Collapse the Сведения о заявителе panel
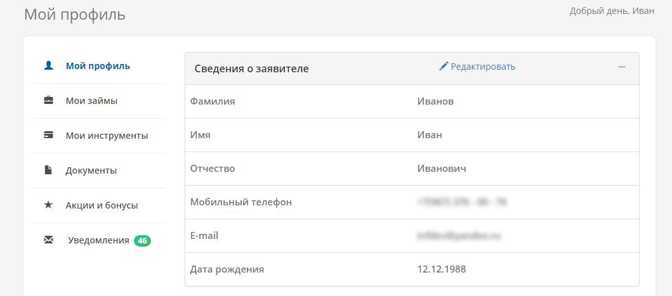 622,67
